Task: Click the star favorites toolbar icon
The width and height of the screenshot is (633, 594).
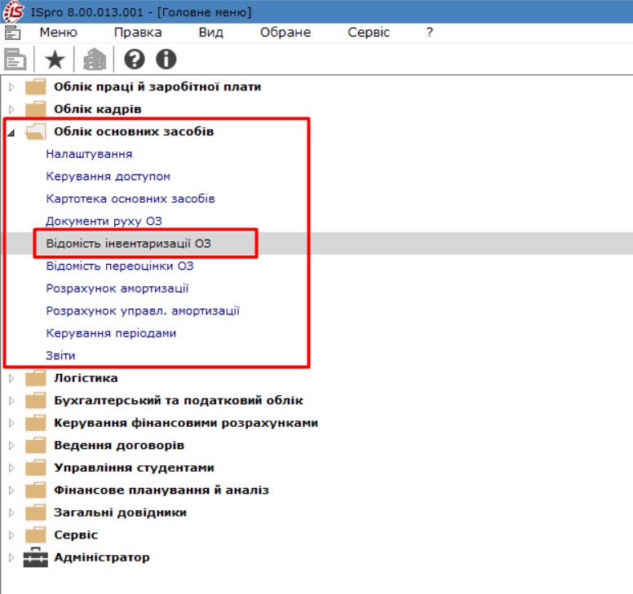Action: coord(54,59)
